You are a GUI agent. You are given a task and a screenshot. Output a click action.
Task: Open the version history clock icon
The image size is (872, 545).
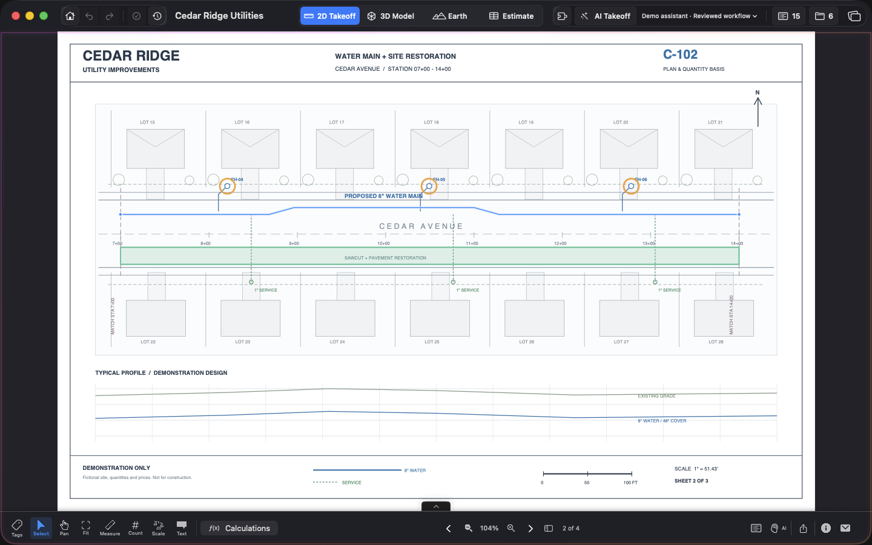click(x=157, y=16)
